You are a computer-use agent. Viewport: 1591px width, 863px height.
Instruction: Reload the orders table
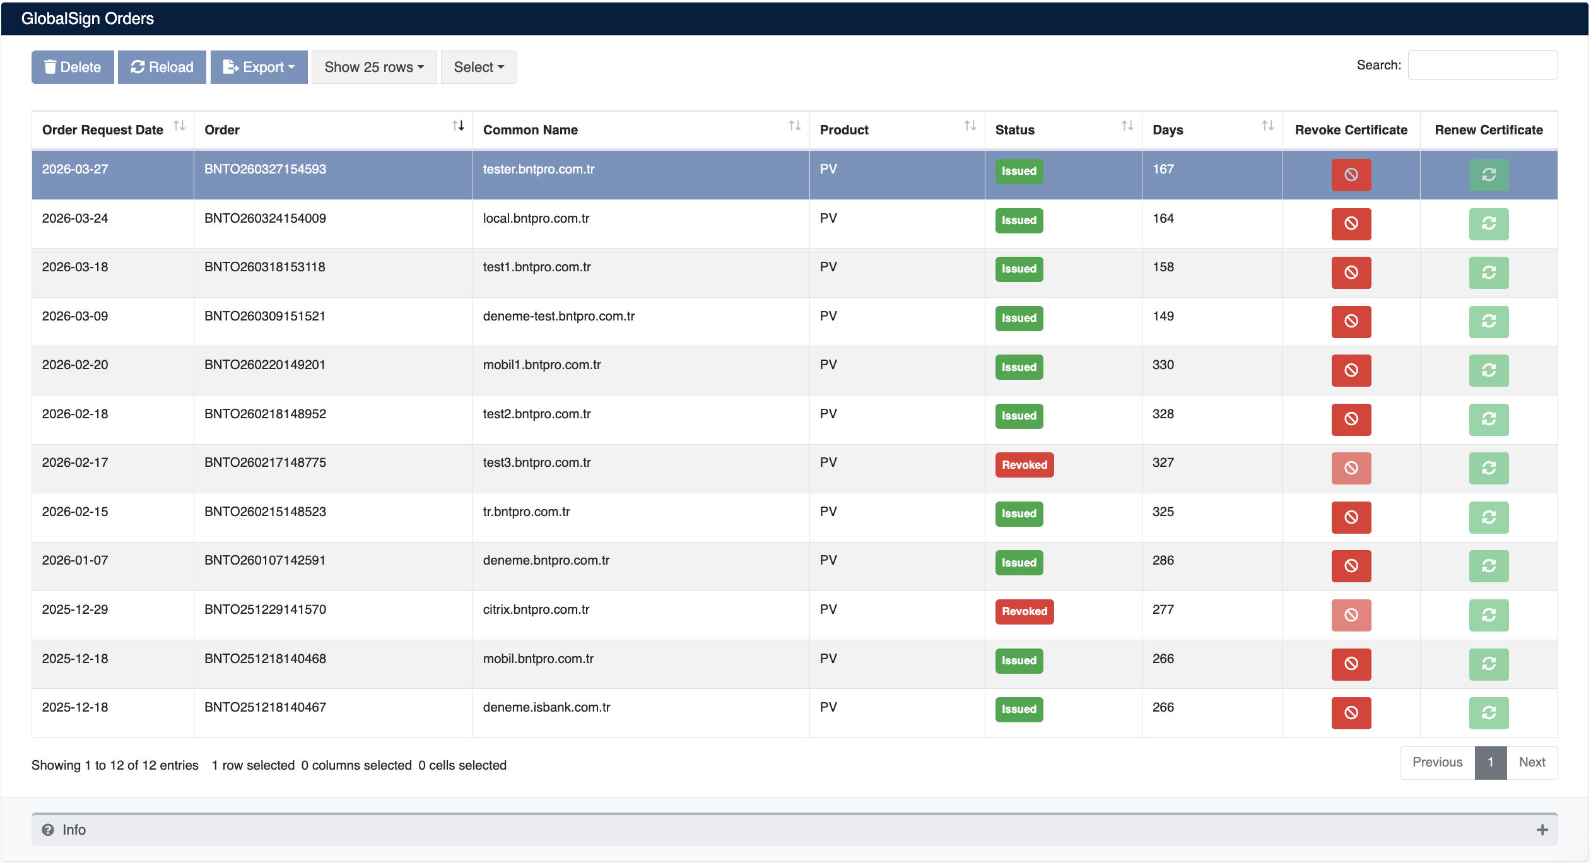[162, 67]
